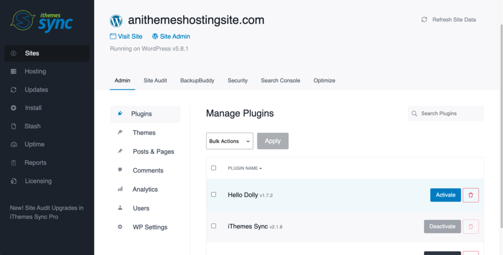The image size is (503, 255).
Task: Open the Visit Site link
Action: 126,36
